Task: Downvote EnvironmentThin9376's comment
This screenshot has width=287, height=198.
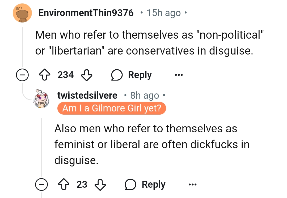Action: 86,75
